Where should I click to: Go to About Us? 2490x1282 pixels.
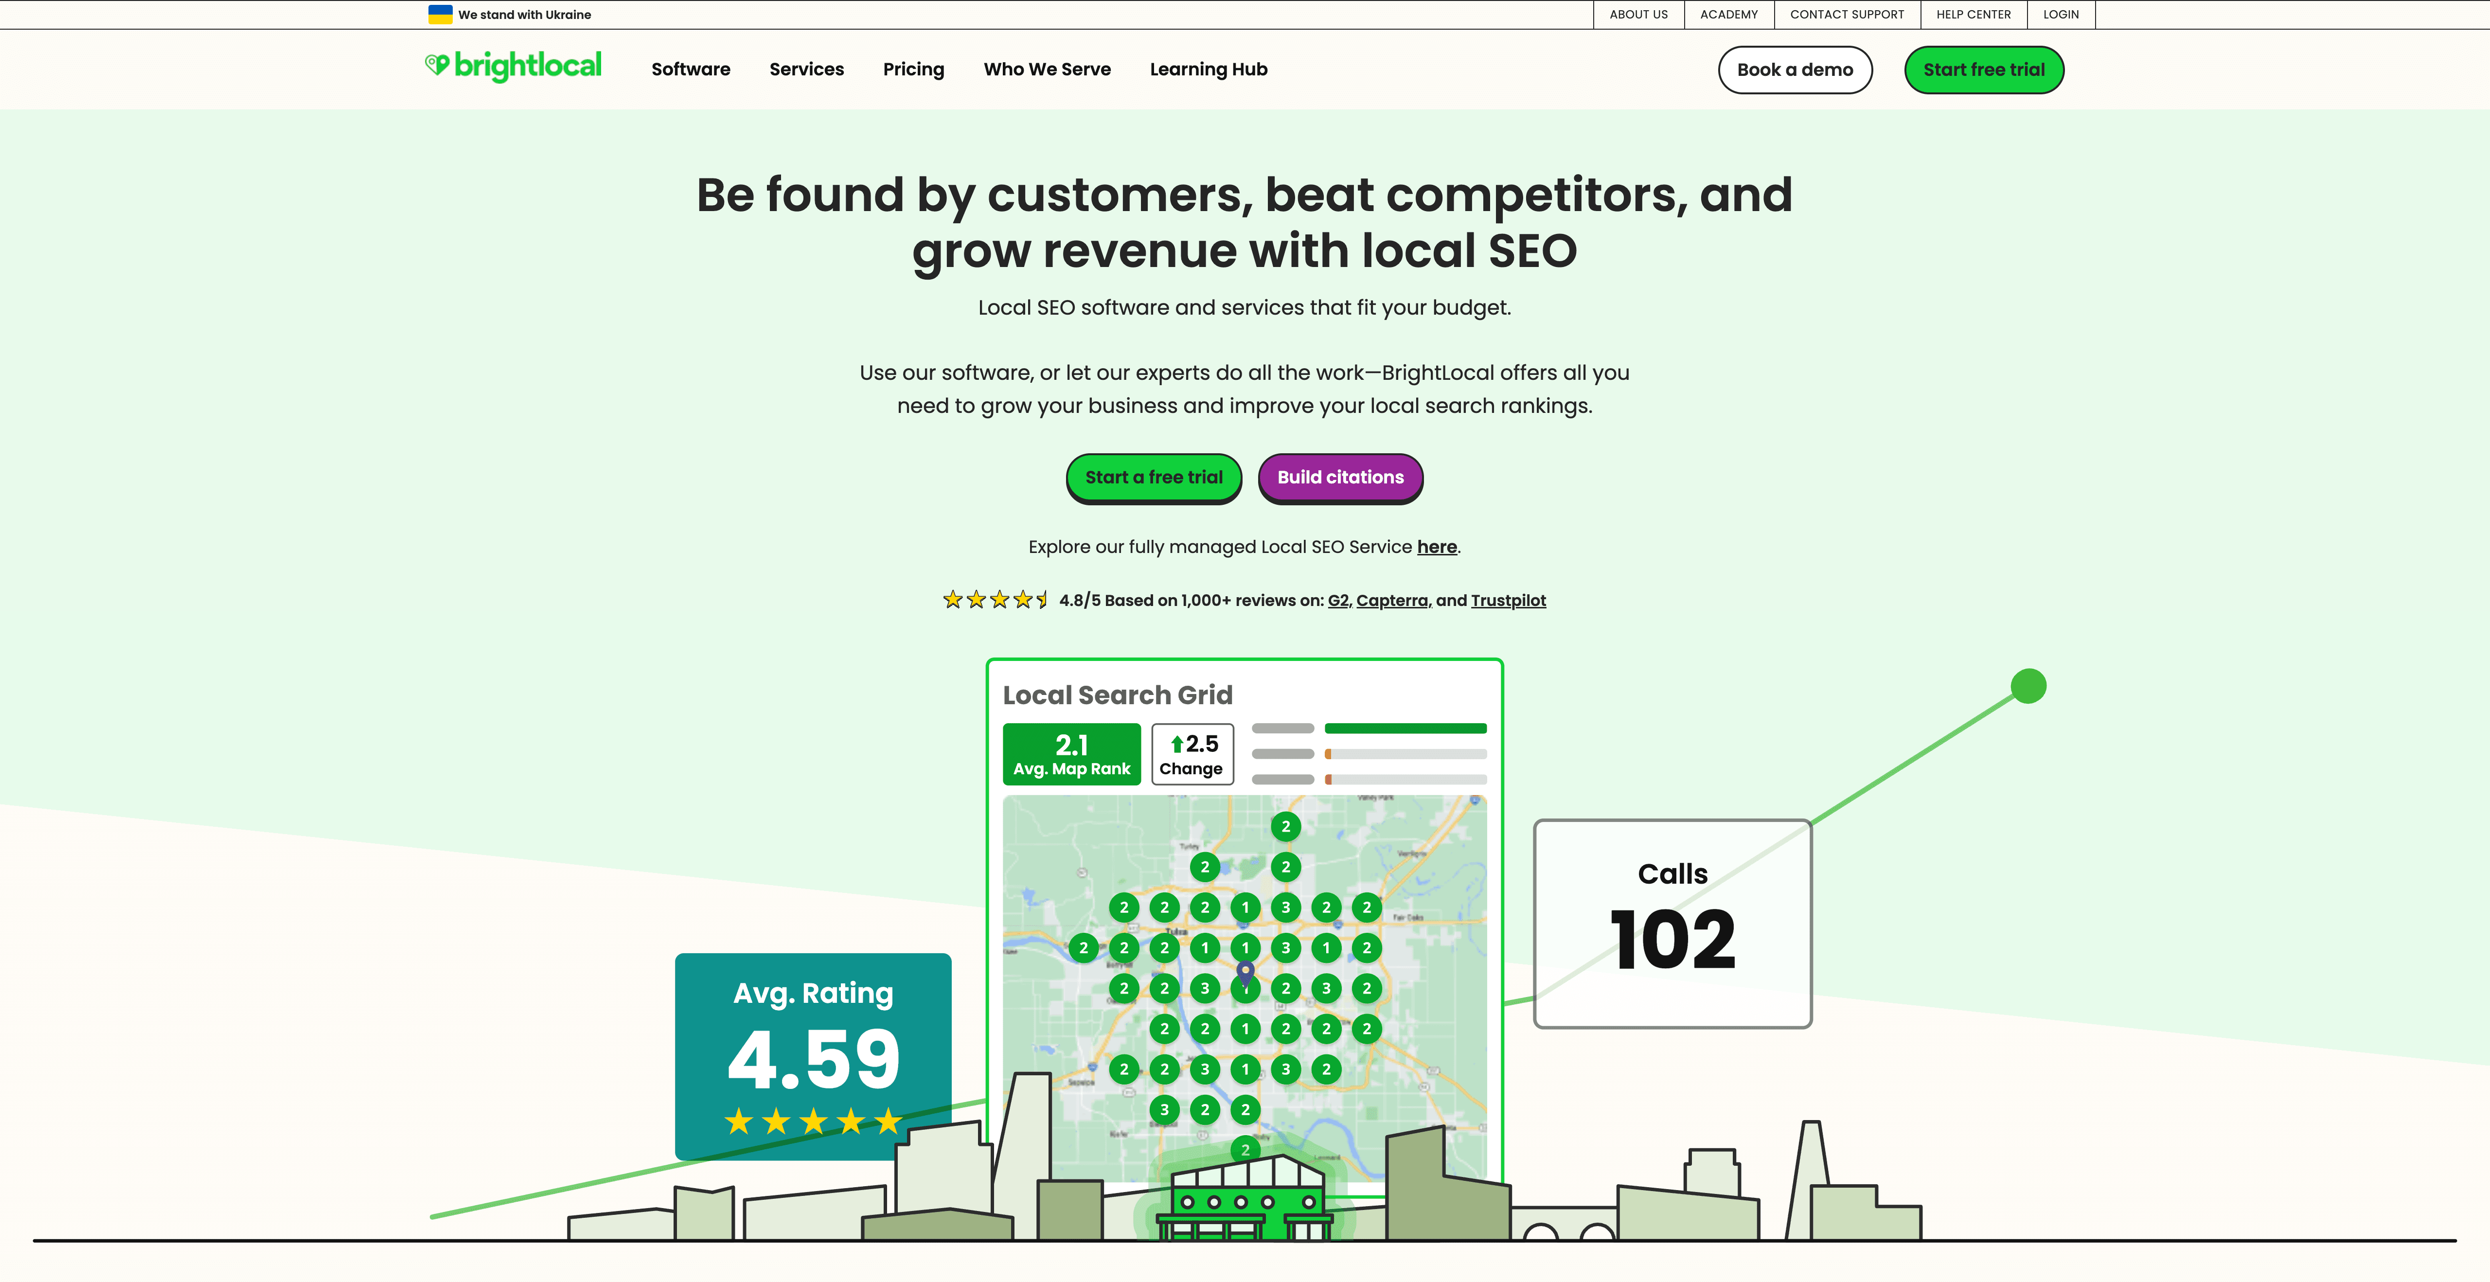(1638, 15)
